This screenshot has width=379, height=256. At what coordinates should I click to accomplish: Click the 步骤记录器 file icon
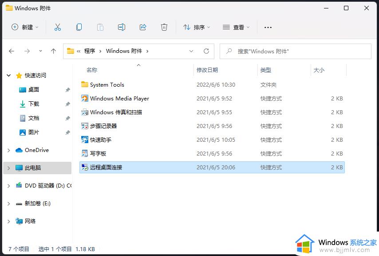85,126
